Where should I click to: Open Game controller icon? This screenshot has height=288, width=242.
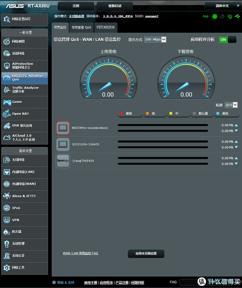coord(7,102)
